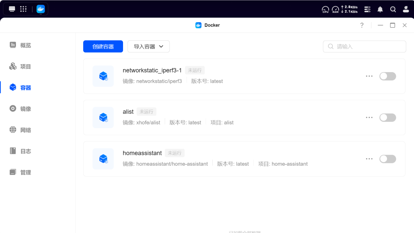Expand the 导入容器 dropdown
414x233 pixels.
coord(148,46)
